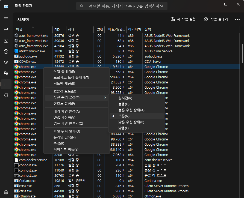Open the more options ellipsis menu
Image resolution: width=244 pixels, height=198 pixels.
[237, 19]
